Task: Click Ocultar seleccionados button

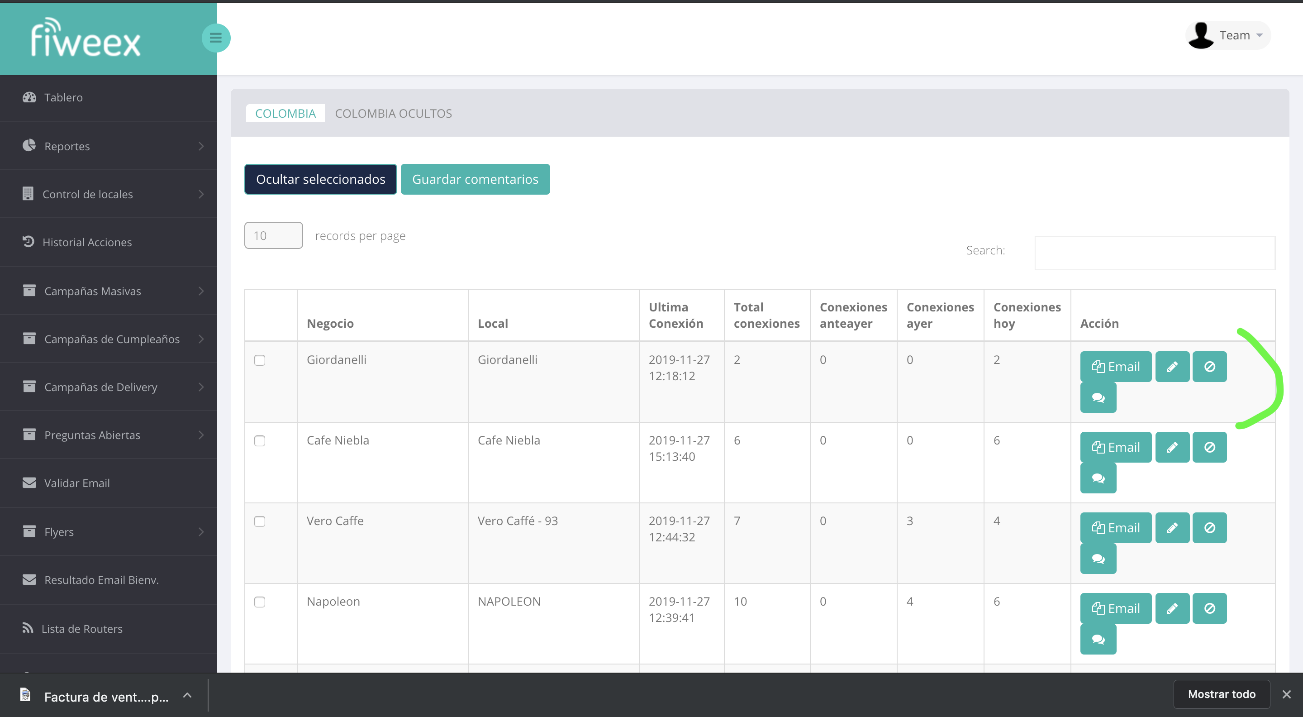Action: pyautogui.click(x=320, y=179)
